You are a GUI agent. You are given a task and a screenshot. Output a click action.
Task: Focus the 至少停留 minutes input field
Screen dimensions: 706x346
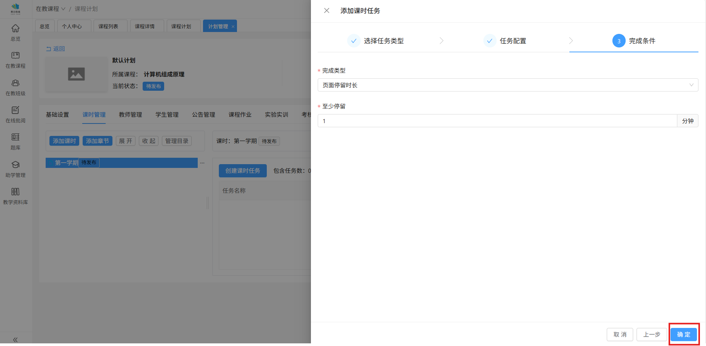click(497, 121)
